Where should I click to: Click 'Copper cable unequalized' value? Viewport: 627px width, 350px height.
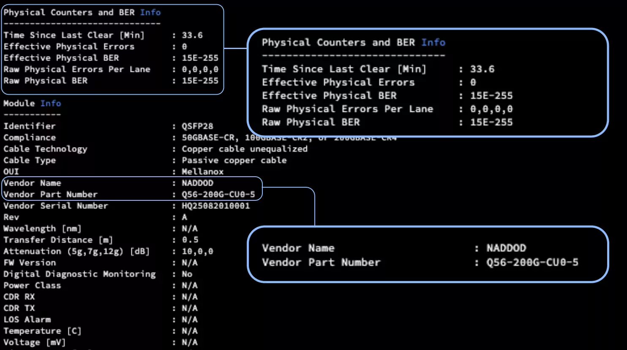pyautogui.click(x=244, y=149)
